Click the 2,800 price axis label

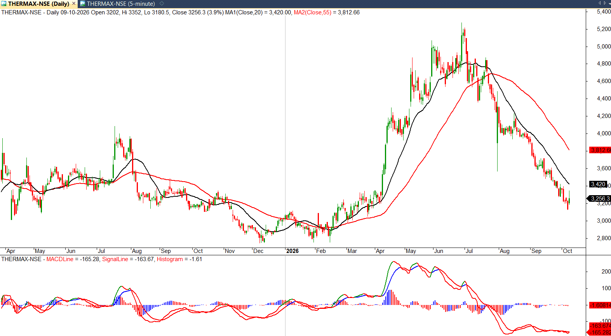point(604,238)
